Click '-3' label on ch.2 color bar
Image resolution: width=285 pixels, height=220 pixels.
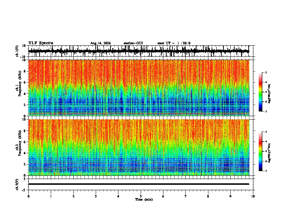tap(265, 132)
